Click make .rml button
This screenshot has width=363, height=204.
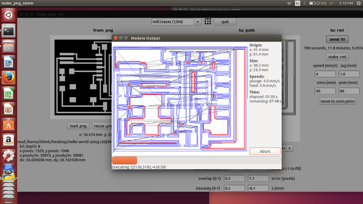click(337, 57)
